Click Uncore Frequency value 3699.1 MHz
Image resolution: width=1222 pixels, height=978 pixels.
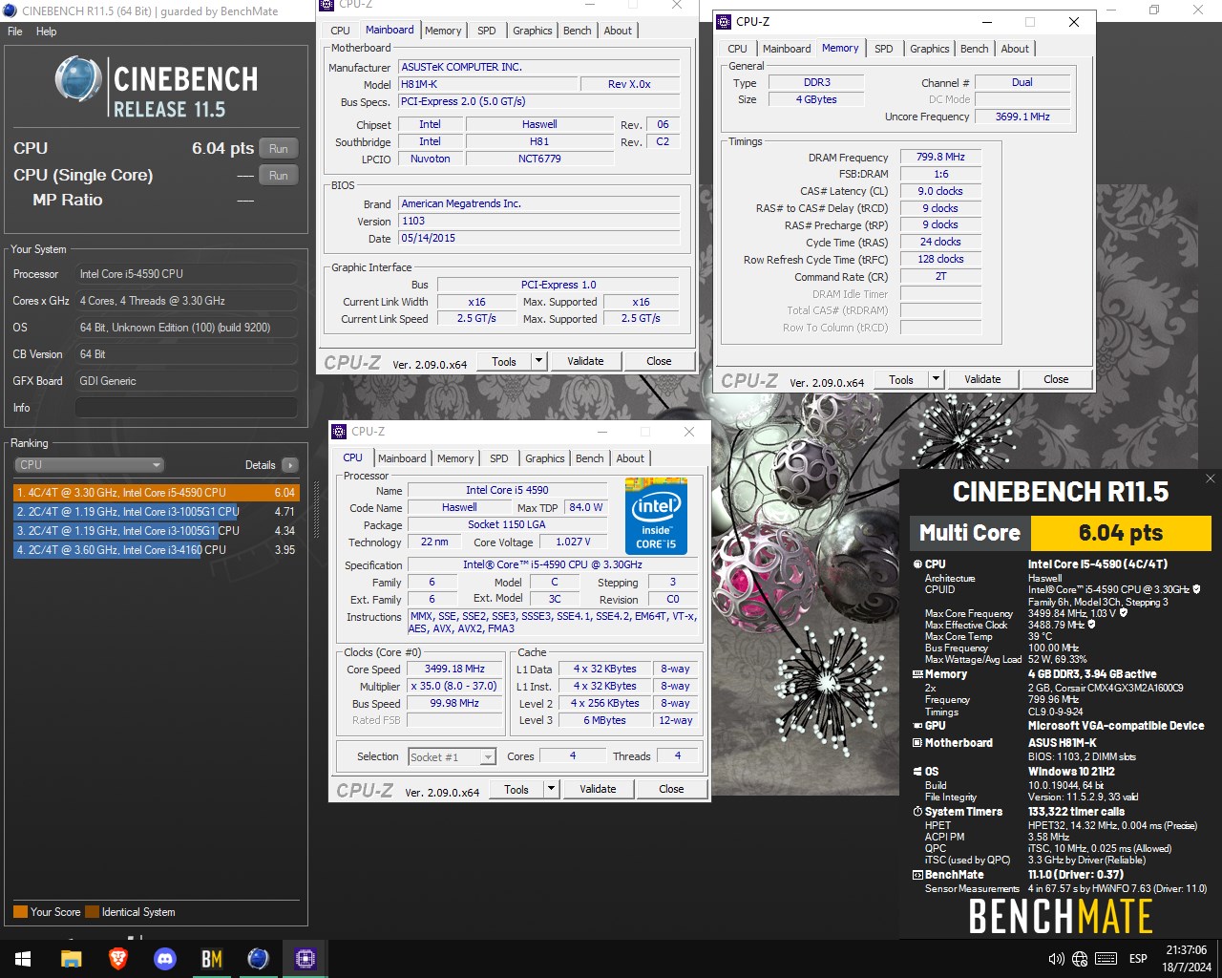coord(1022,117)
